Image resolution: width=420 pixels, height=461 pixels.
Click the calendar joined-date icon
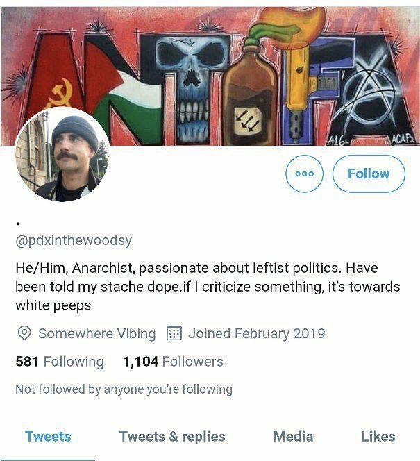(x=174, y=333)
